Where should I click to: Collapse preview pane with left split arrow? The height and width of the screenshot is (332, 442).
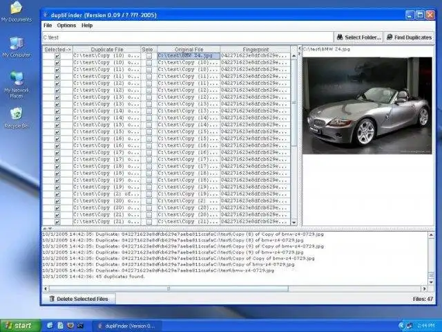click(x=300, y=48)
